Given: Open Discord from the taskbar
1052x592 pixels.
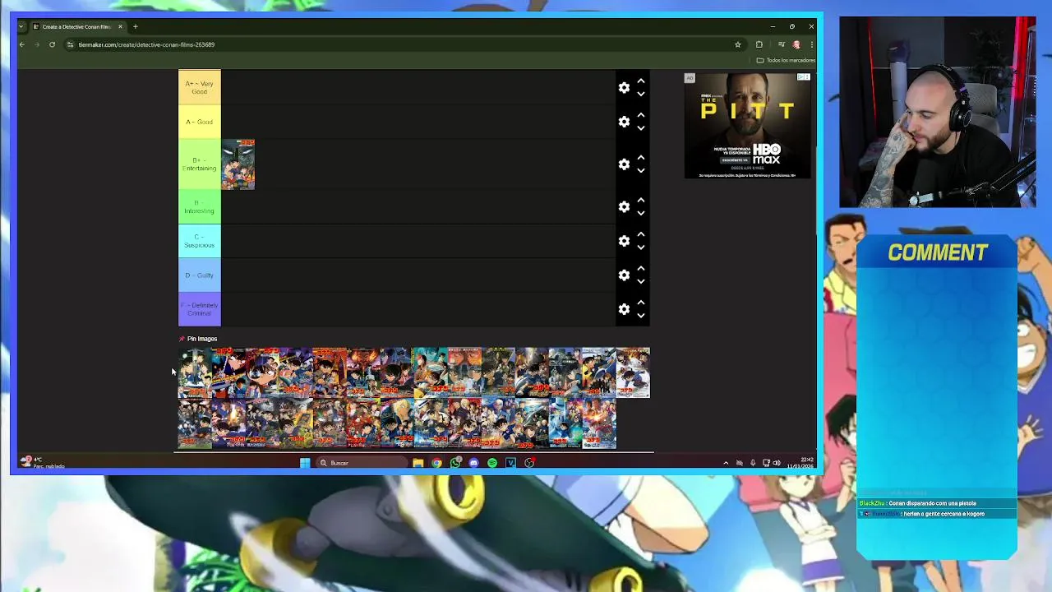Looking at the screenshot, I should [x=473, y=463].
